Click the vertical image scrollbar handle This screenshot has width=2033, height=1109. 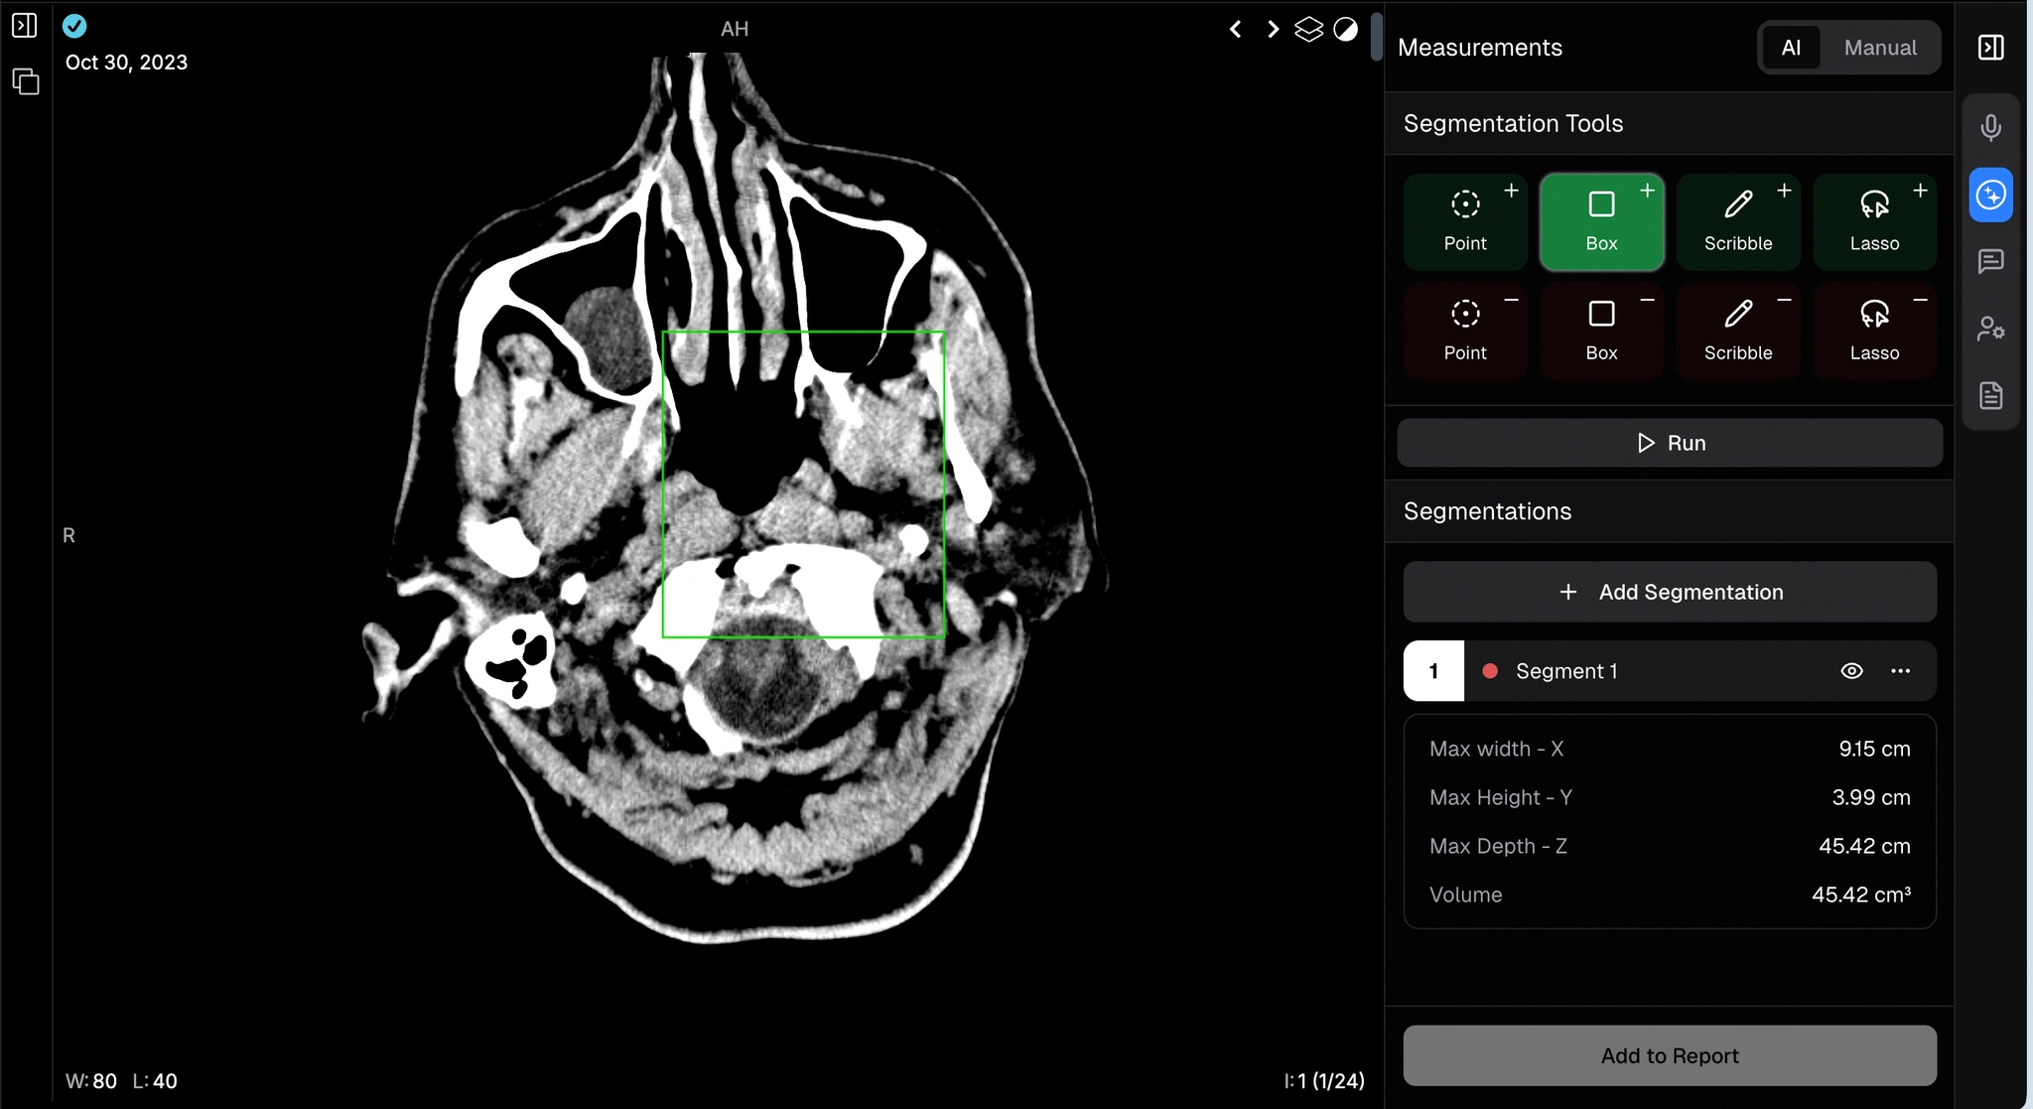[x=1376, y=37]
